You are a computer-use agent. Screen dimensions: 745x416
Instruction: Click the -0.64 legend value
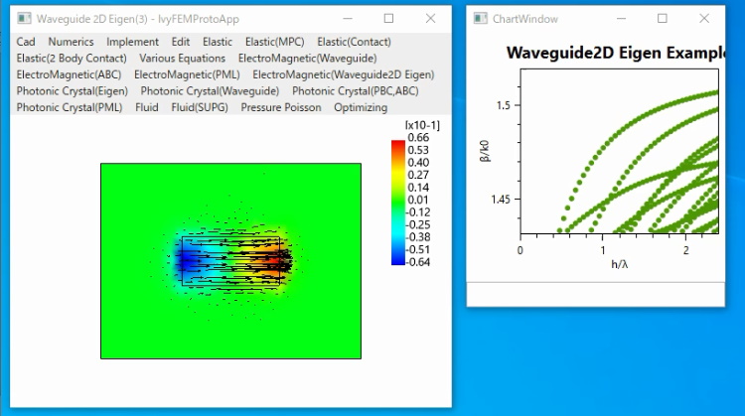[x=417, y=262]
